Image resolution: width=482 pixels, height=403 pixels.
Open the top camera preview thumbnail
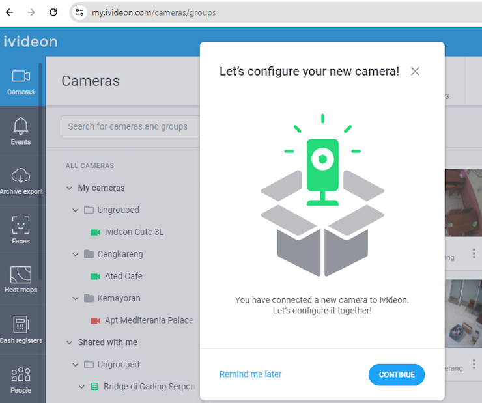(x=463, y=202)
